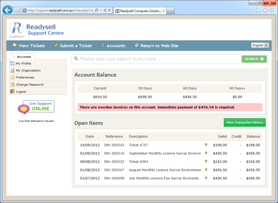Open the View Tickets menu item
The width and height of the screenshot is (278, 203).
click(x=28, y=46)
